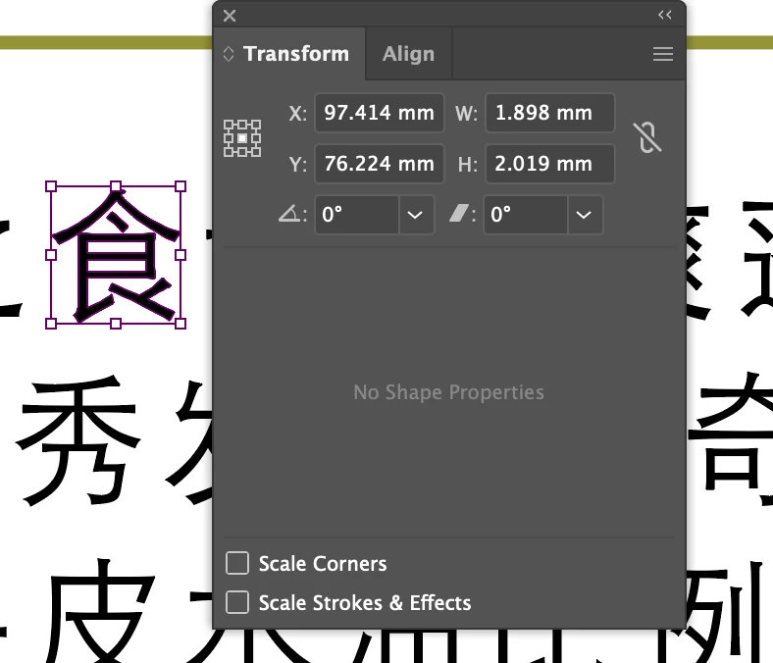The height and width of the screenshot is (663, 773).
Task: Open the rotate angle dropdown
Action: (416, 215)
